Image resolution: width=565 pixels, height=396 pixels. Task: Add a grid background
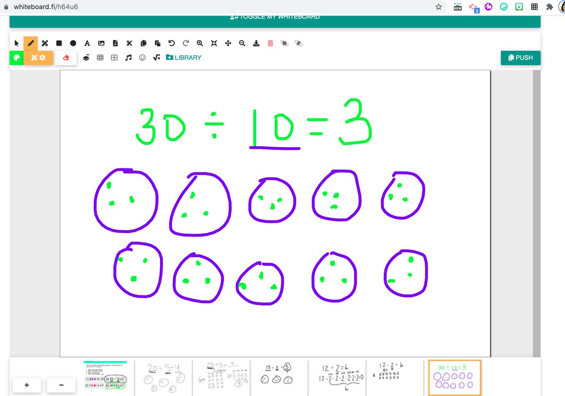pyautogui.click(x=100, y=58)
